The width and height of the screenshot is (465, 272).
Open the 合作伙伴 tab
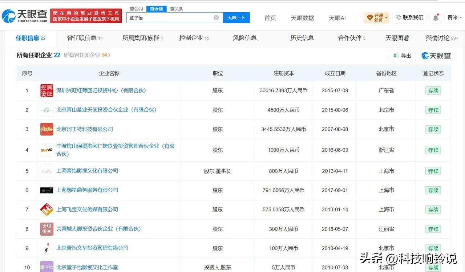coord(352,38)
